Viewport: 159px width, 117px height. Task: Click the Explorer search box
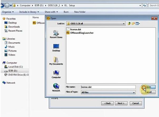pyautogui.click(x=154, y=6)
